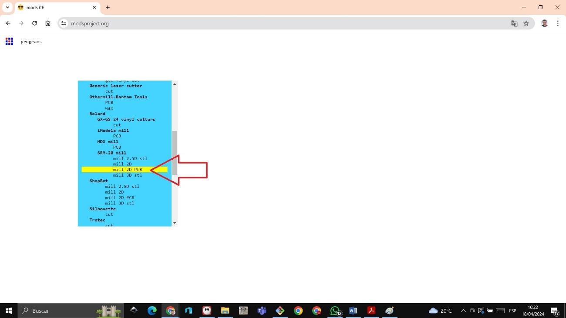Pick Roland MDX mill PCB program
Viewport: 566px width, 318px height.
[117, 147]
